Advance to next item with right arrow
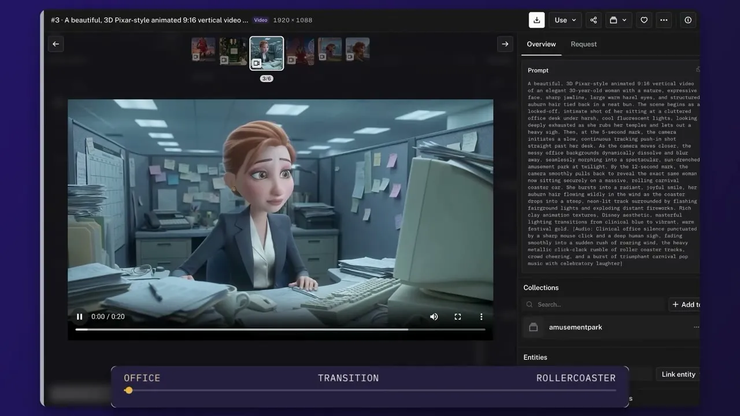The width and height of the screenshot is (740, 416). (x=505, y=44)
